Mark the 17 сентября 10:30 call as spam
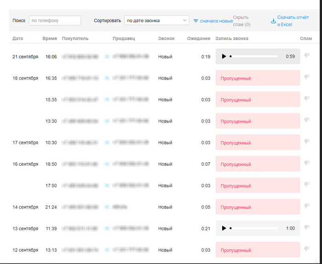 tap(307, 141)
